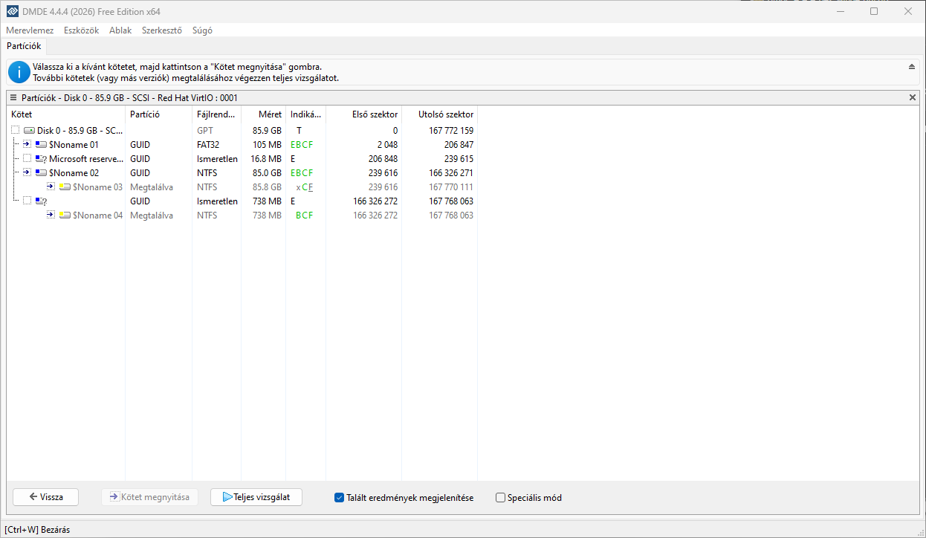Sort by the Fájlrend... column header
Screen dimensions: 926x538
(x=216, y=114)
